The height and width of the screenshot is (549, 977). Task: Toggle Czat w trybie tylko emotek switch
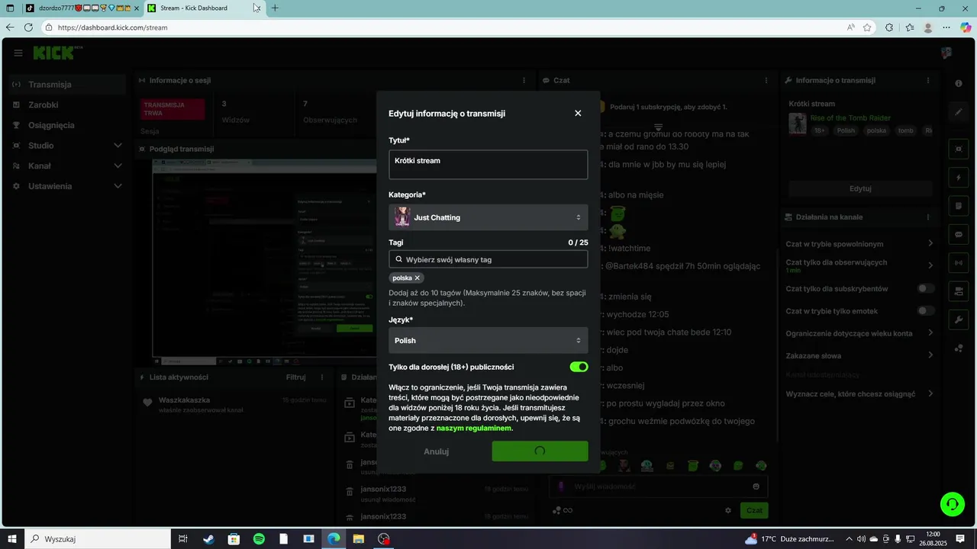tap(926, 311)
